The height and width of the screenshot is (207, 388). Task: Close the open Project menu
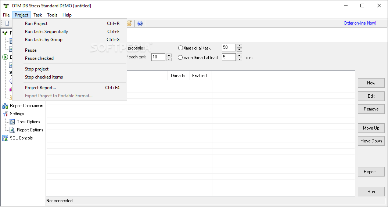tap(22, 15)
